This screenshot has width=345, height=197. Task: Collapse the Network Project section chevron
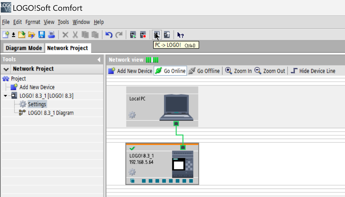[x=6, y=69]
